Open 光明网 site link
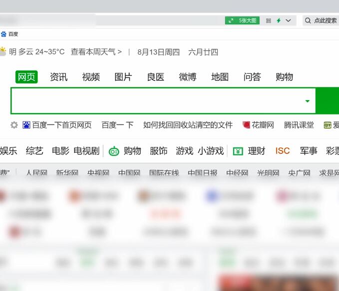Image resolution: width=339 pixels, height=291 pixels. coord(268,172)
